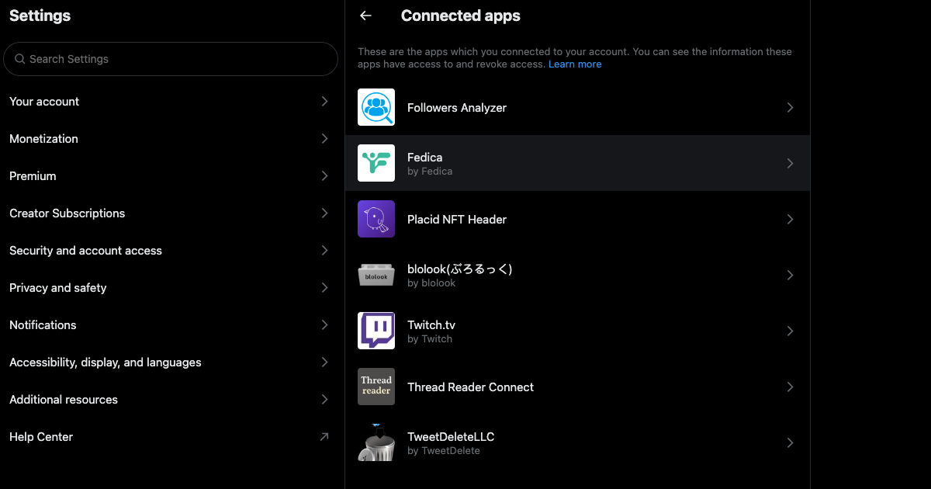This screenshot has height=489, width=931.
Task: Open Accessibility, display, and languages
Action: (x=106, y=362)
